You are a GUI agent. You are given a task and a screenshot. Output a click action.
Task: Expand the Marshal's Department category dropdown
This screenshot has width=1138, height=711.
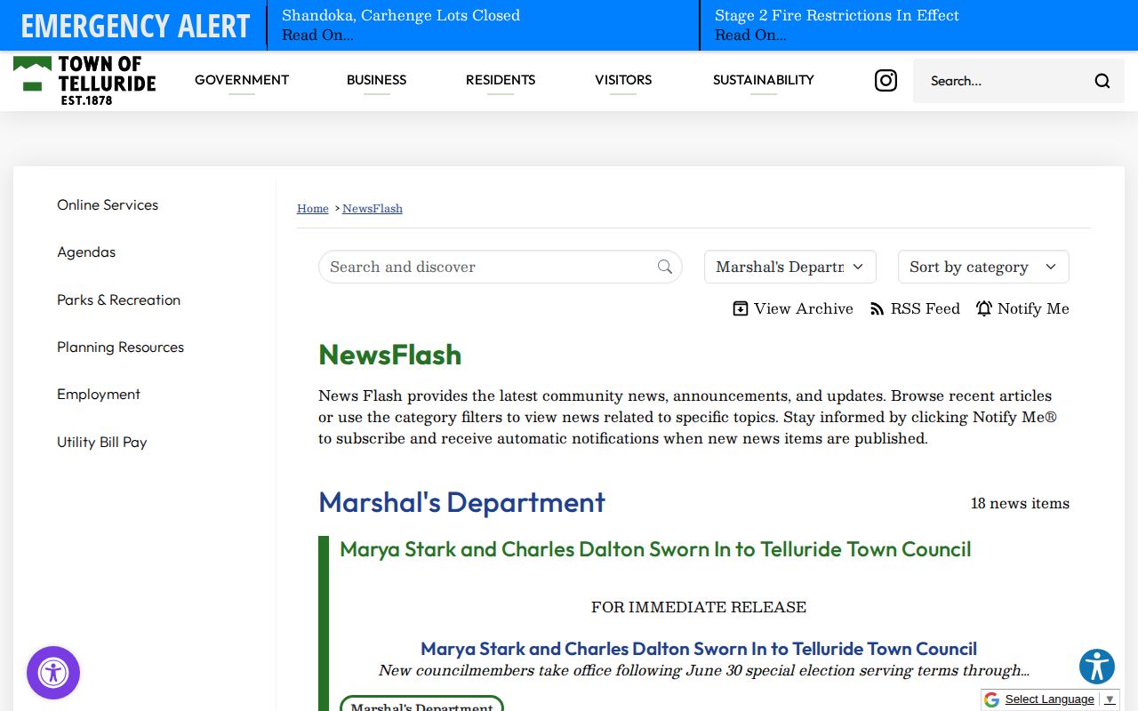[790, 267]
